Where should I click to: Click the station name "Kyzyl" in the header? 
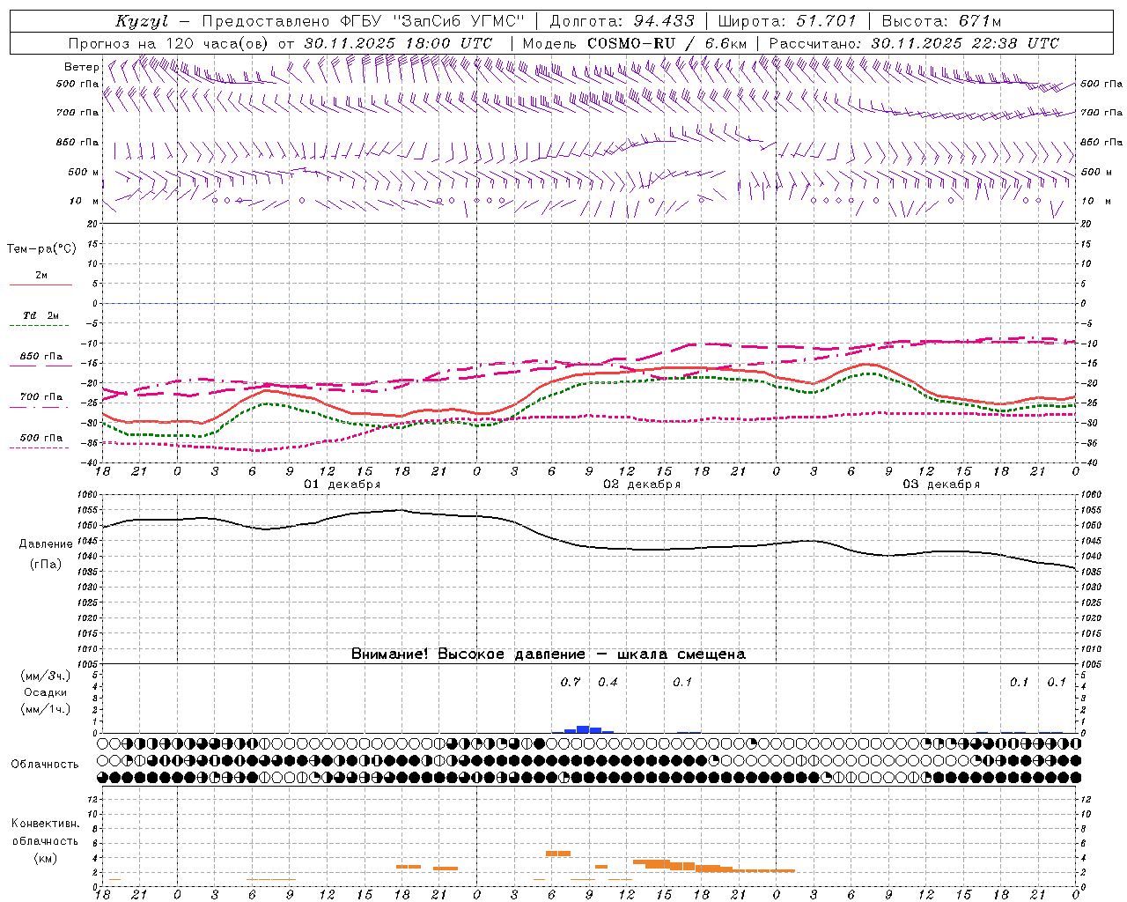coord(142,22)
